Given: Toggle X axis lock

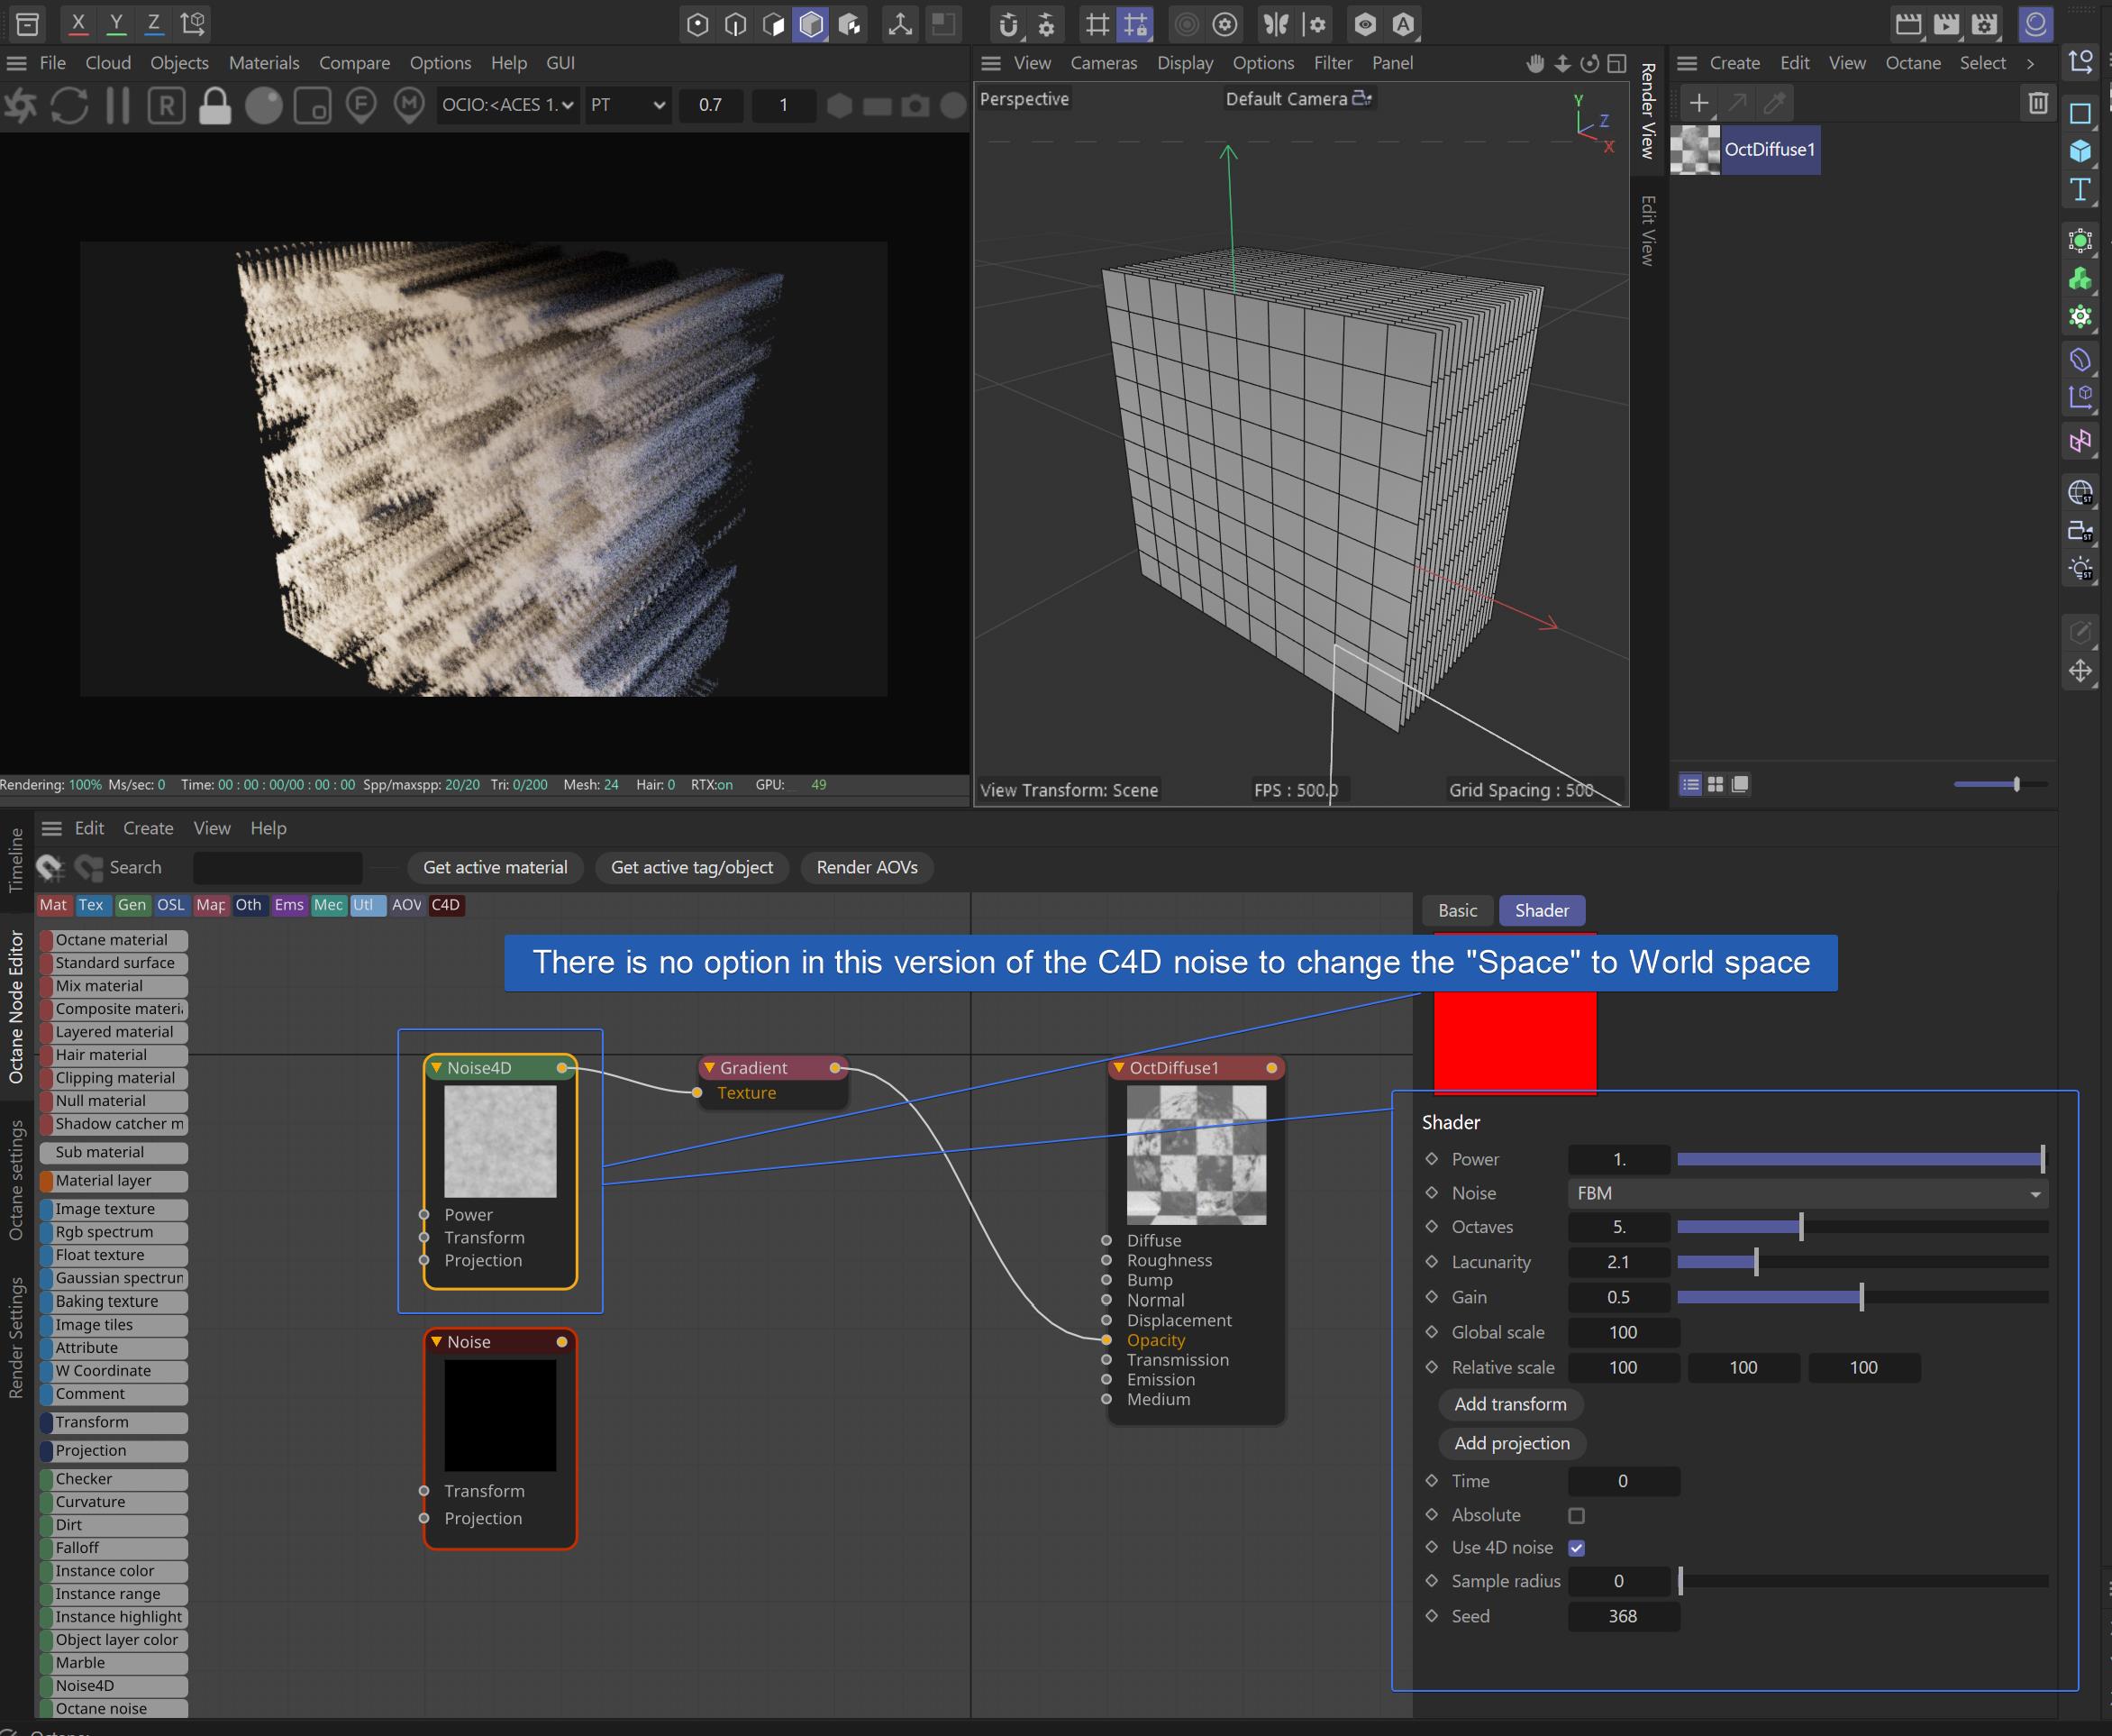Looking at the screenshot, I should (x=78, y=23).
